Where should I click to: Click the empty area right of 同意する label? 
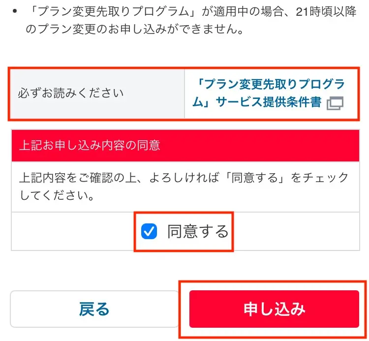[297, 231]
